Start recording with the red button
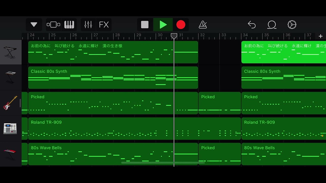Viewport: 326px width, 183px height. 181,25
